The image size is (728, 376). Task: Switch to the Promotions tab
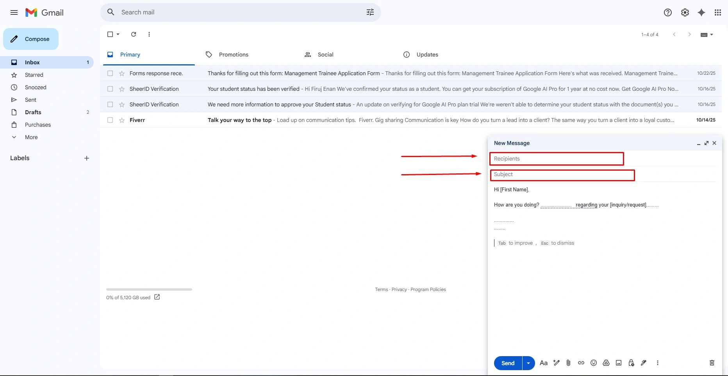[248, 55]
